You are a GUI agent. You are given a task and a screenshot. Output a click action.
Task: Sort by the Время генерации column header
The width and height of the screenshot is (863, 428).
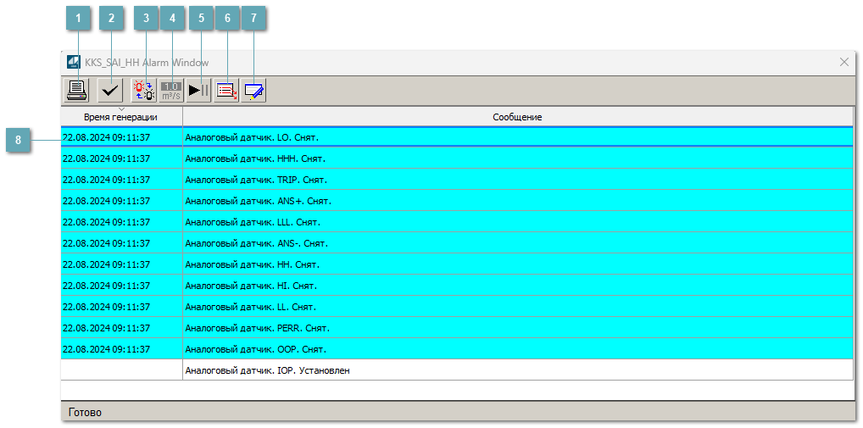(121, 117)
